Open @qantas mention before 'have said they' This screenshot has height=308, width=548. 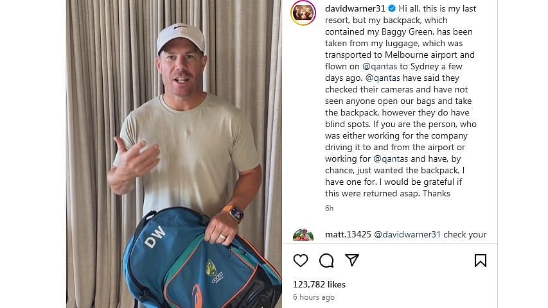click(x=383, y=78)
